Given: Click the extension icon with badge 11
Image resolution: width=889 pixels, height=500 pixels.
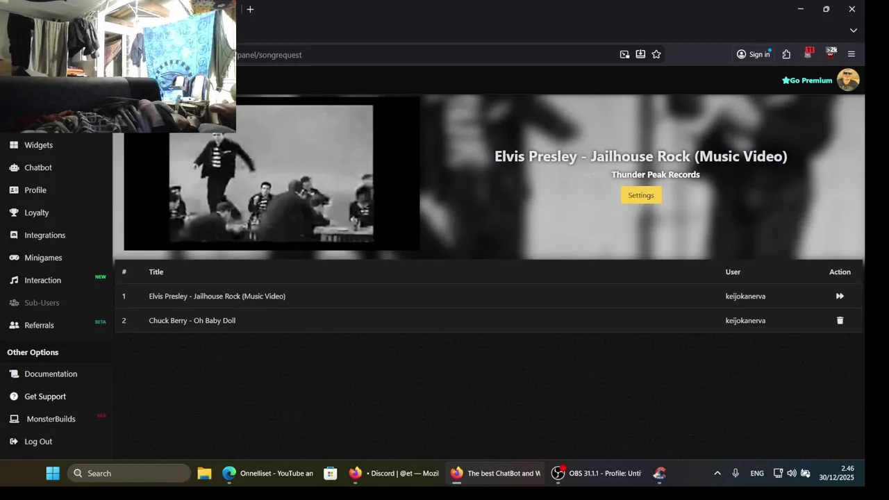Looking at the screenshot, I should (808, 53).
